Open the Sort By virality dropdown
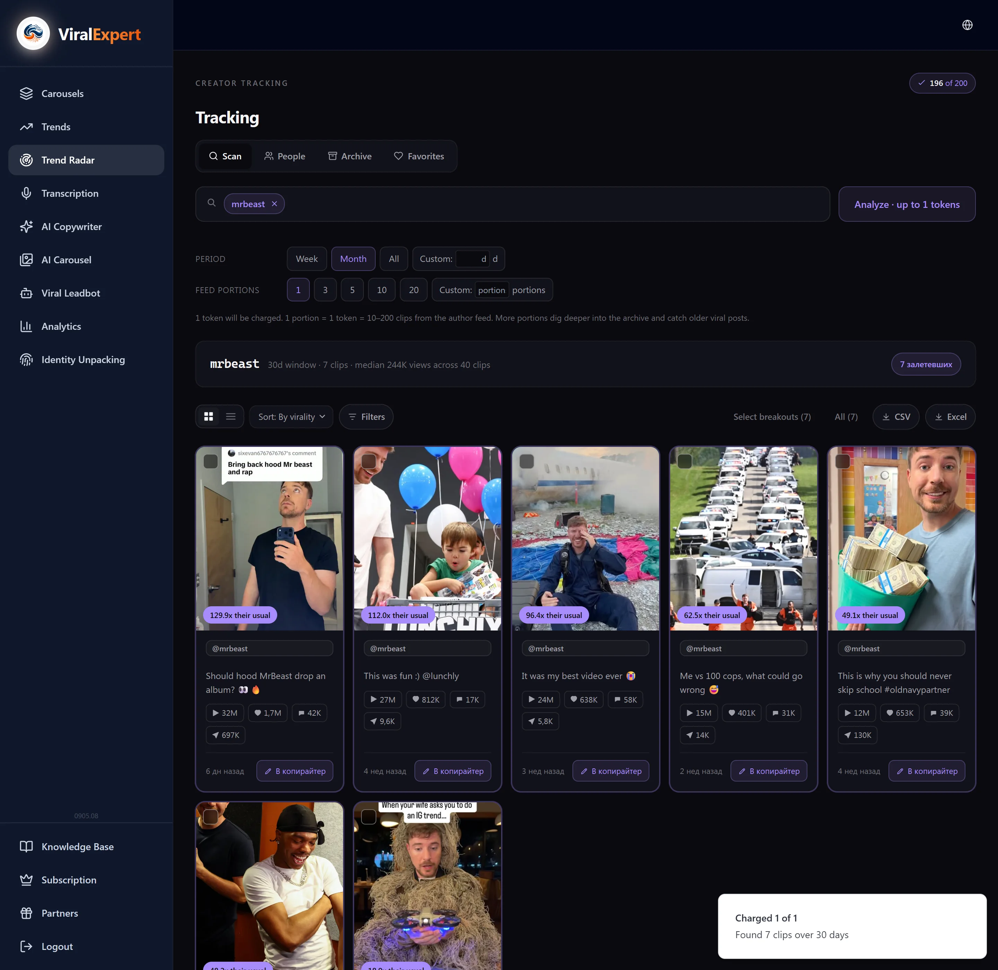Viewport: 998px width, 970px height. tap(291, 417)
